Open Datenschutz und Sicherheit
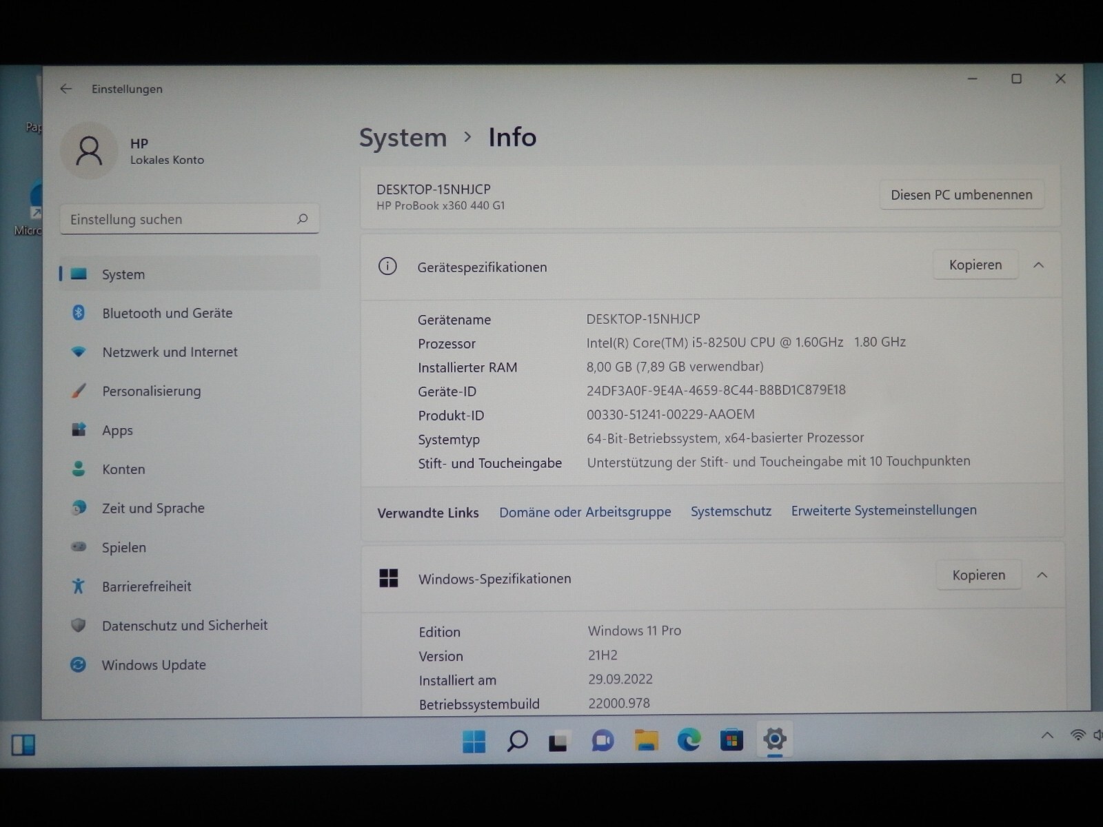The width and height of the screenshot is (1103, 827). point(190,625)
